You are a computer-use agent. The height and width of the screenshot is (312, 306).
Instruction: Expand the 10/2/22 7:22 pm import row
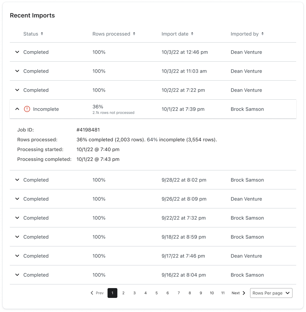point(17,90)
